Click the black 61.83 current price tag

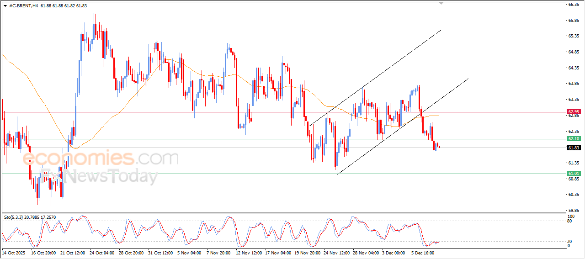(x=573, y=148)
